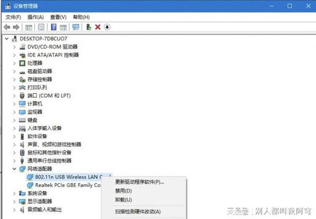The width and height of the screenshot is (316, 219).
Task: Click the 系统设备 folder icon
Action: (22, 193)
